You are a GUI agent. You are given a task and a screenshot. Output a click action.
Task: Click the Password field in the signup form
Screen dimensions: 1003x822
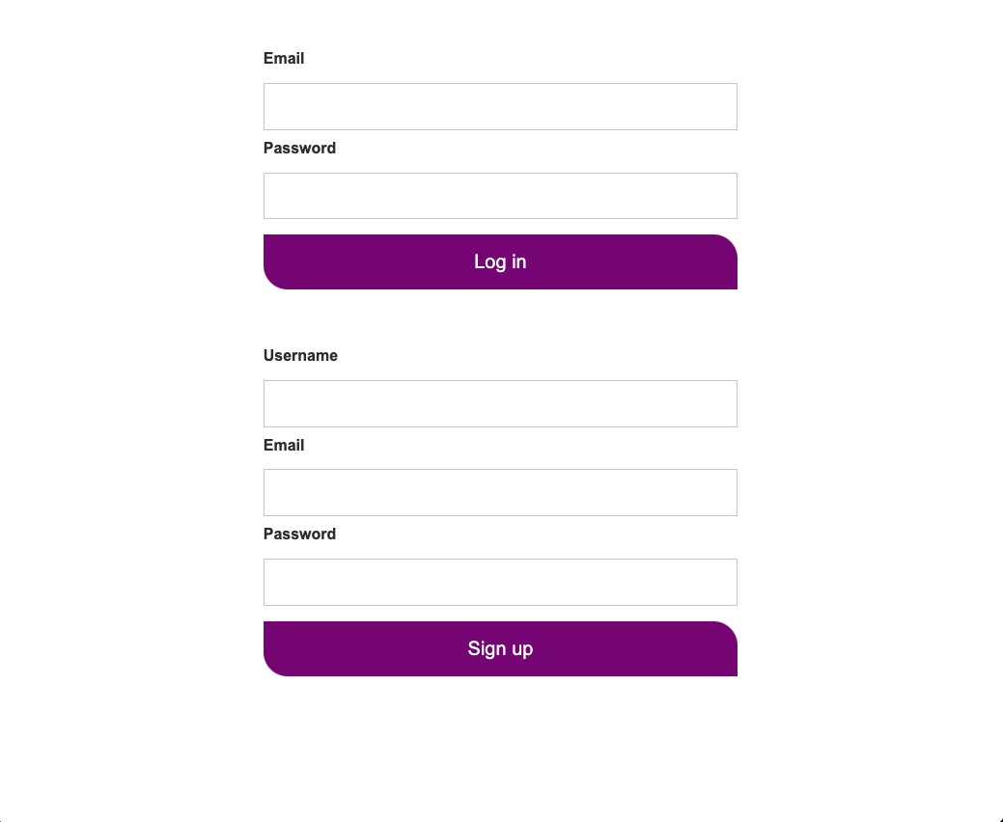500,582
